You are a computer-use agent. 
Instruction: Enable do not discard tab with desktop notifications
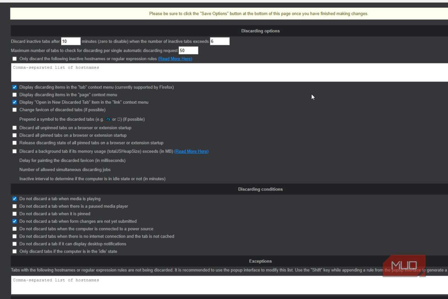click(15, 244)
